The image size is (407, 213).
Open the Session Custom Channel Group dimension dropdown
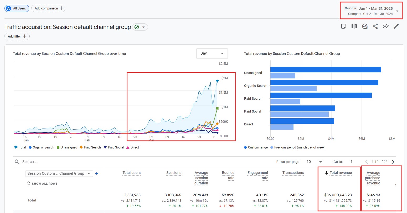coord(59,173)
